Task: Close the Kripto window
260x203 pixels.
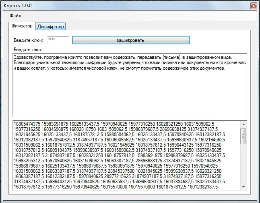Action: pyautogui.click(x=254, y=6)
